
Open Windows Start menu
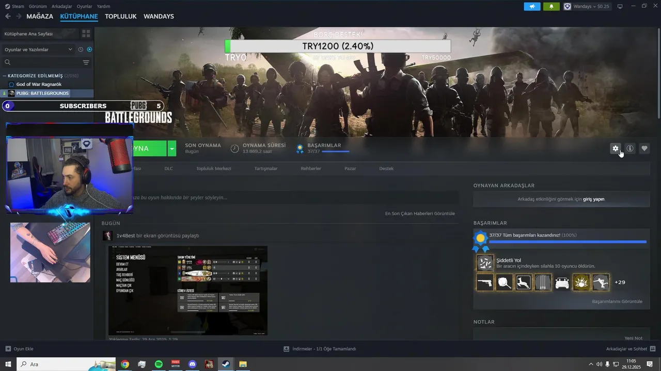click(x=8, y=364)
